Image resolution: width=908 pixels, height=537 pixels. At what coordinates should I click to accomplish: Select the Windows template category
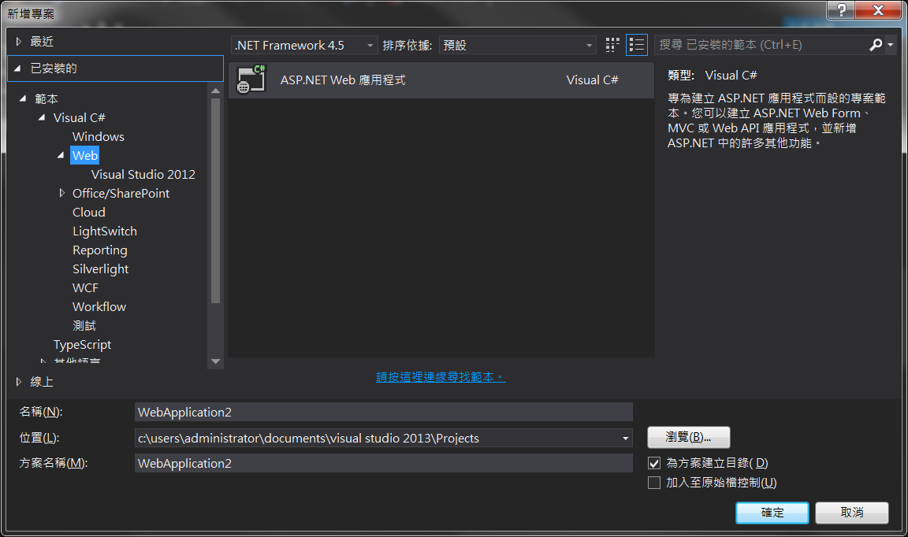pos(99,136)
